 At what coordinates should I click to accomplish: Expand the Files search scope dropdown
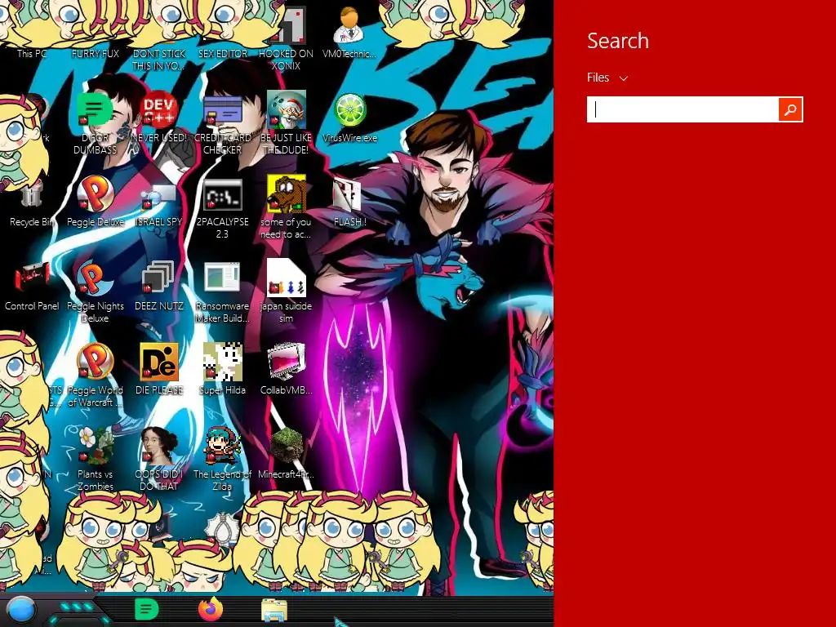coord(607,78)
